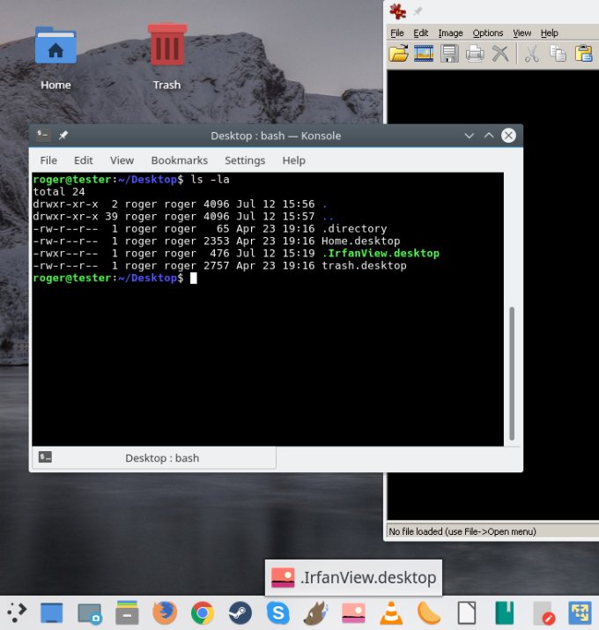Click the Cut scissors icon
Image resolution: width=599 pixels, height=630 pixels.
(x=532, y=54)
